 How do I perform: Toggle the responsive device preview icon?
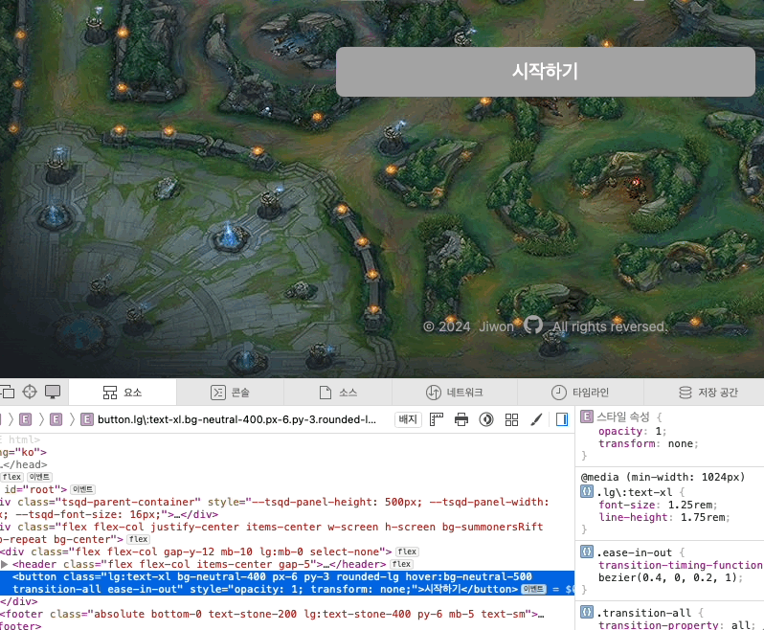click(x=53, y=392)
